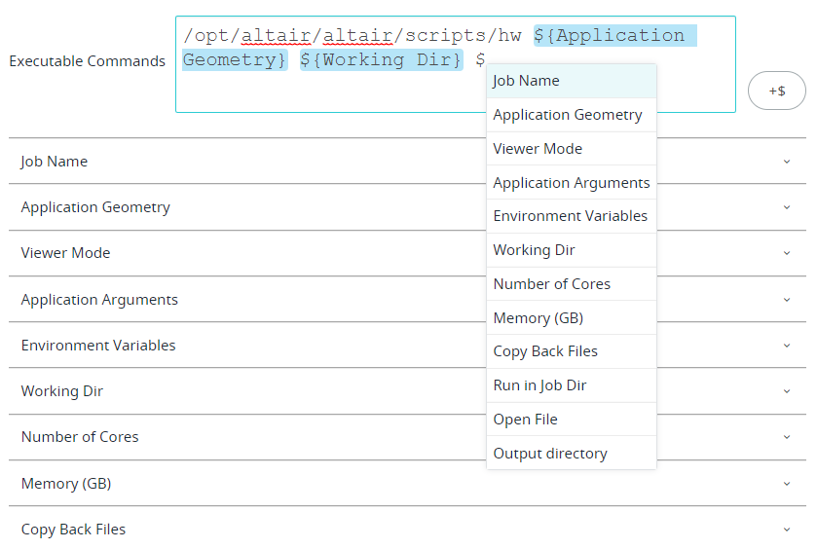Image resolution: width=817 pixels, height=549 pixels.
Task: Expand the Application Geometry row chevron
Action: click(x=787, y=207)
